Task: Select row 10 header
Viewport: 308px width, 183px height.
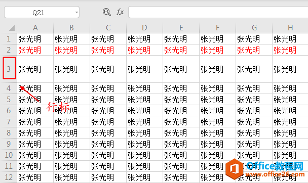Action: coord(9,155)
